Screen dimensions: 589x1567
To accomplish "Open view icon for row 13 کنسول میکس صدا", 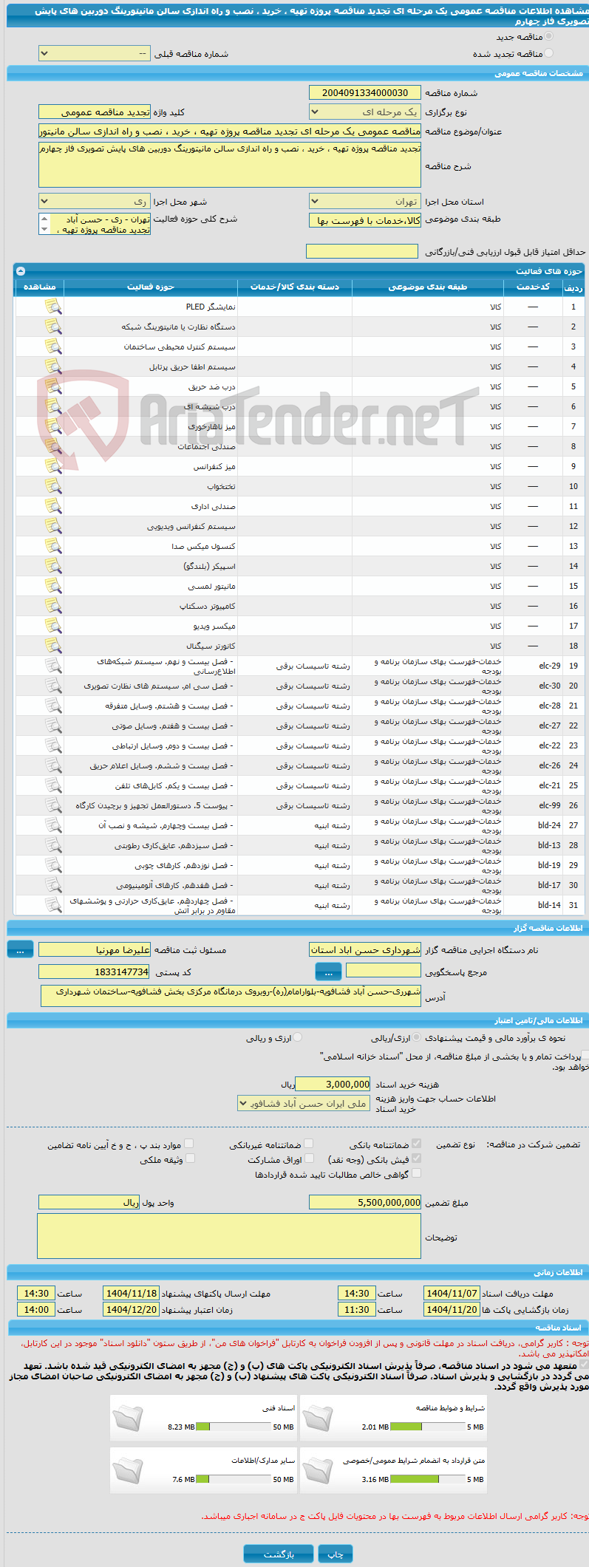I will (x=53, y=546).
